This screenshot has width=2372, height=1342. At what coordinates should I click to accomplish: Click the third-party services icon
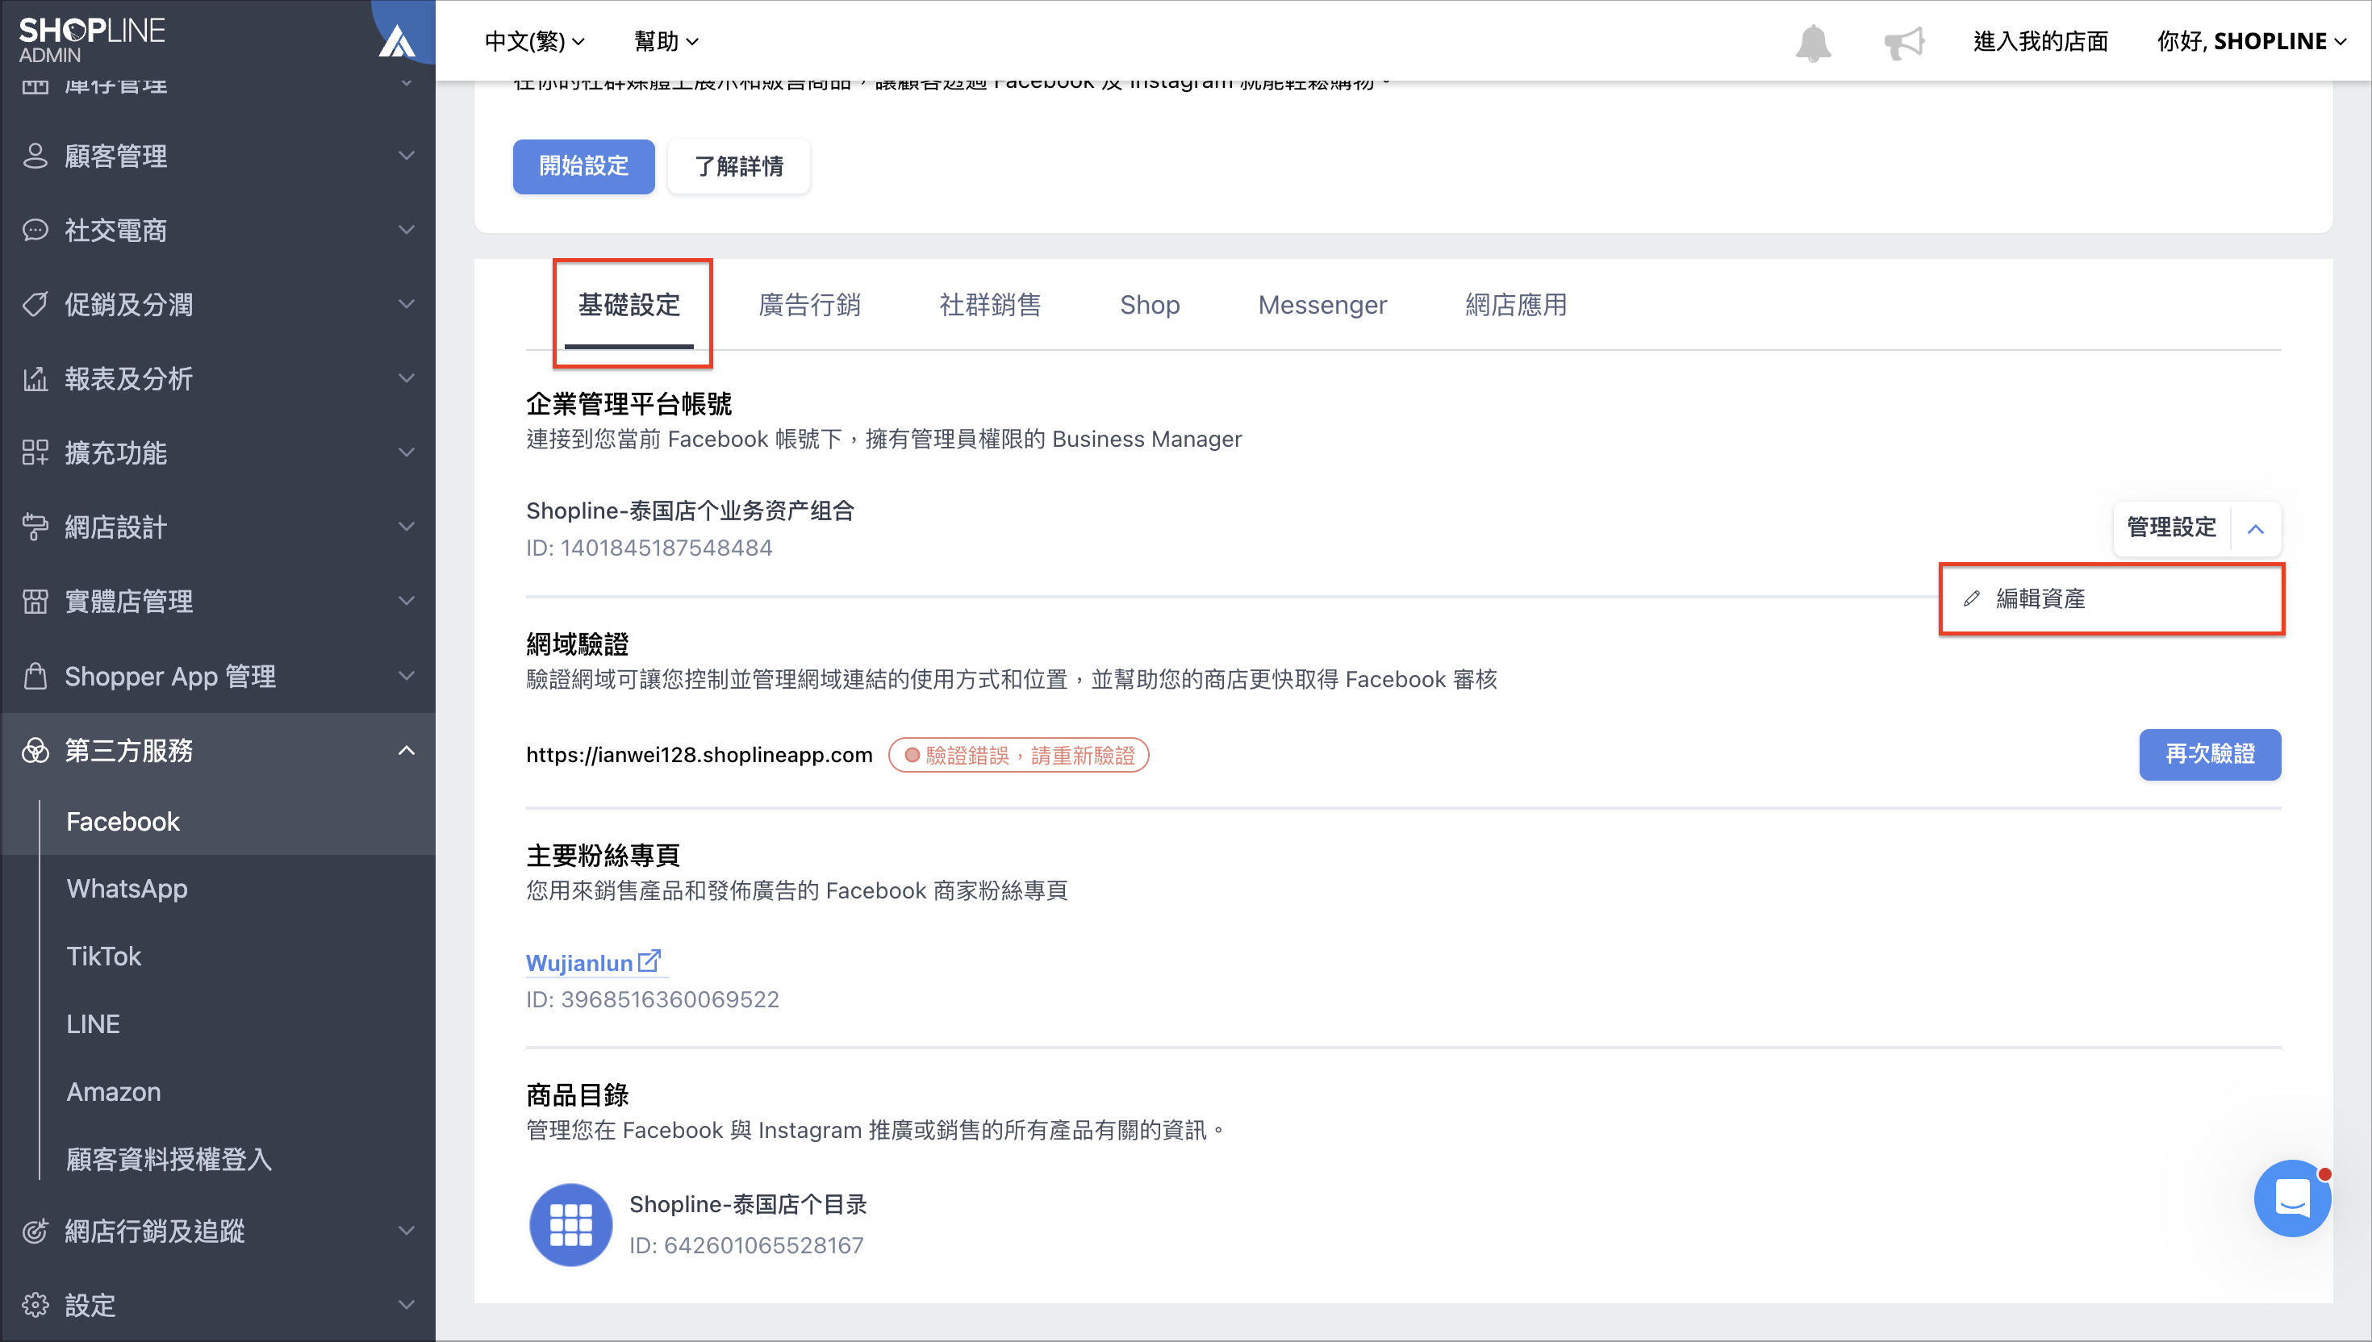[35, 750]
